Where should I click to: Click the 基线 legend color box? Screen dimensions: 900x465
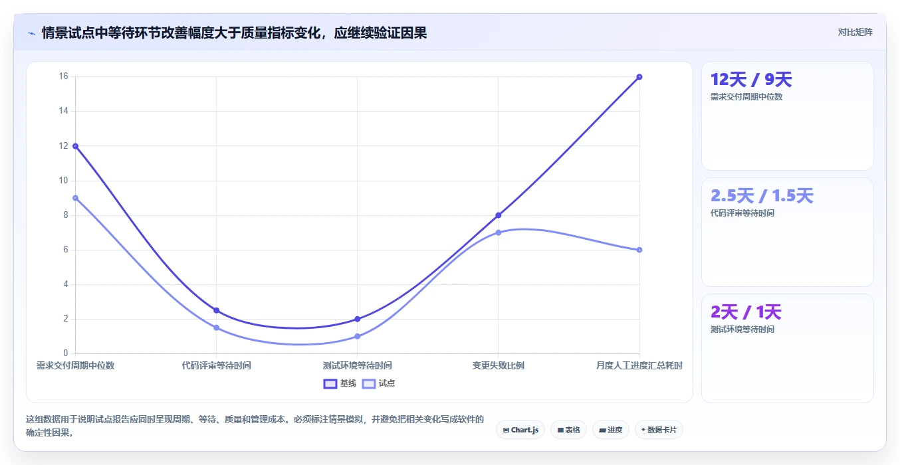tap(330, 383)
